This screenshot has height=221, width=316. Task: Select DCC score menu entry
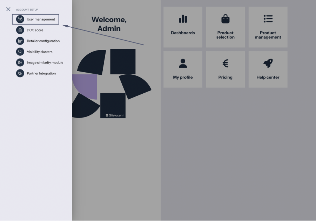coord(35,30)
